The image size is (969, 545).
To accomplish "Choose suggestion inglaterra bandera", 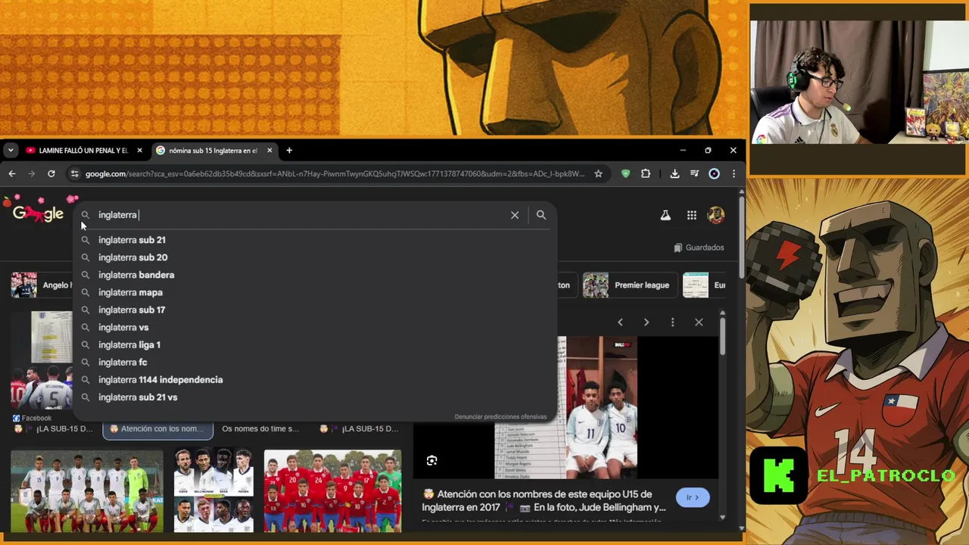I will tap(314, 275).
